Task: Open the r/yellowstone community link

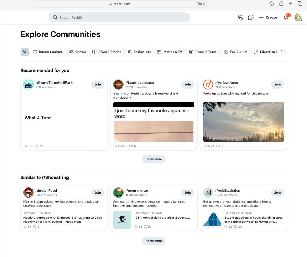Action: (227, 83)
